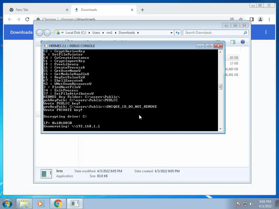Image resolution: width=279 pixels, height=209 pixels.
Task: Click Chrome address bar URL
Action: [78, 19]
